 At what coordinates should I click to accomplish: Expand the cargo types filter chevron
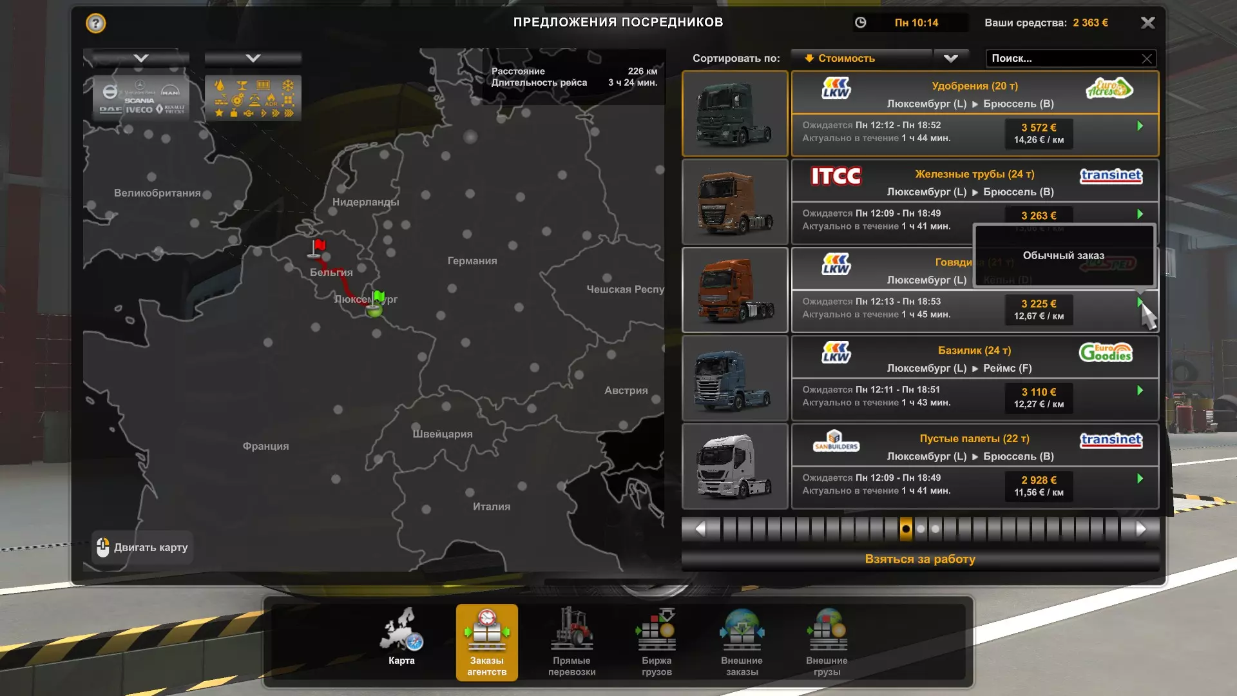click(253, 58)
